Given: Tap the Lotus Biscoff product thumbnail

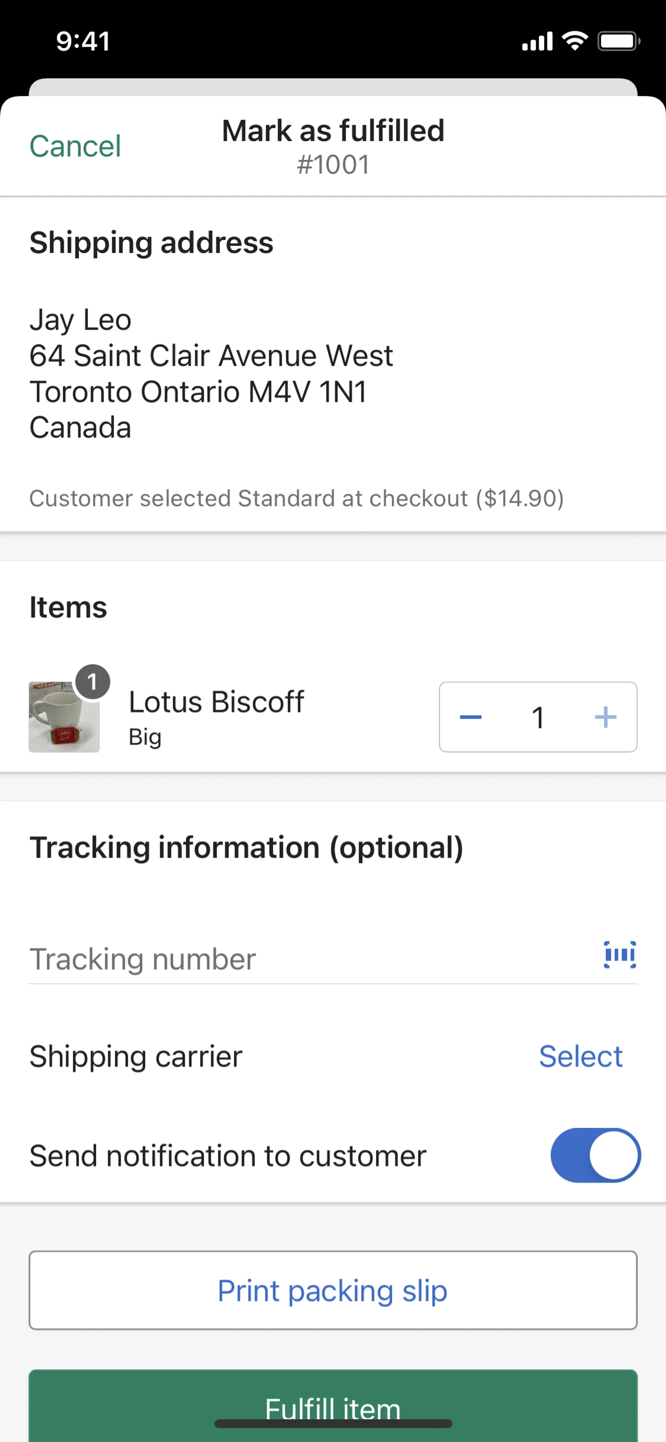Looking at the screenshot, I should tap(64, 717).
